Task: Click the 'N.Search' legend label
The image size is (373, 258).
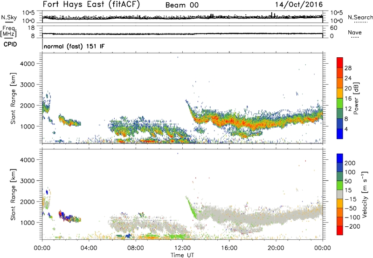Action: (360, 17)
